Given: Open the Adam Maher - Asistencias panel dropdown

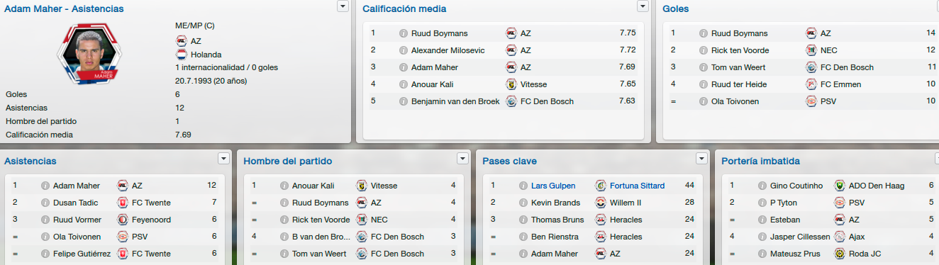Looking at the screenshot, I should point(343,6).
